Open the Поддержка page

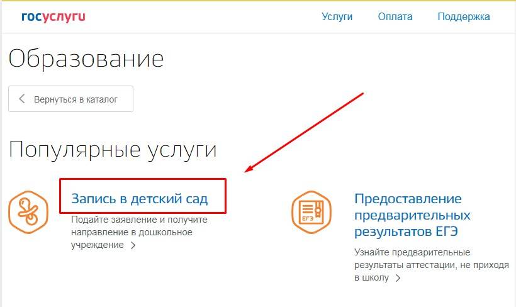tap(463, 17)
